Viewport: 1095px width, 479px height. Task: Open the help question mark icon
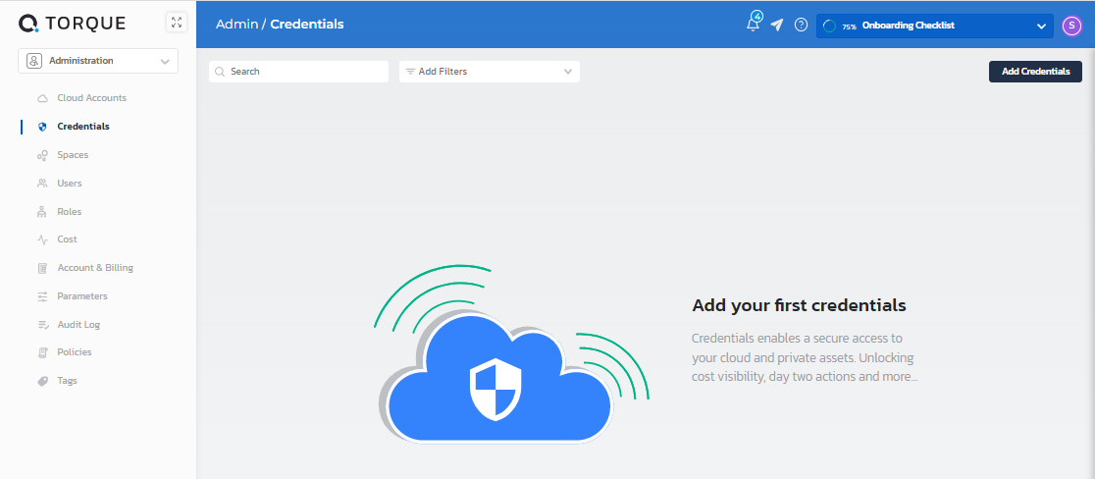(x=801, y=25)
